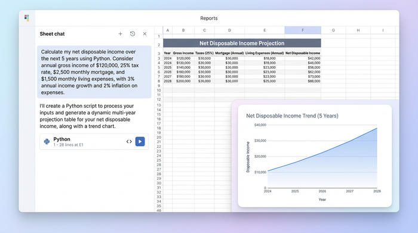418x233 pixels.
Task: Select the $56,000 net income cell
Action: 303,67
